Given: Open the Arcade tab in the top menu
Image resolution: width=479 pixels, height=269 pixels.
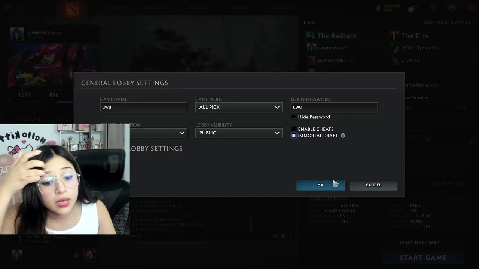Looking at the screenshot, I should [x=281, y=7].
